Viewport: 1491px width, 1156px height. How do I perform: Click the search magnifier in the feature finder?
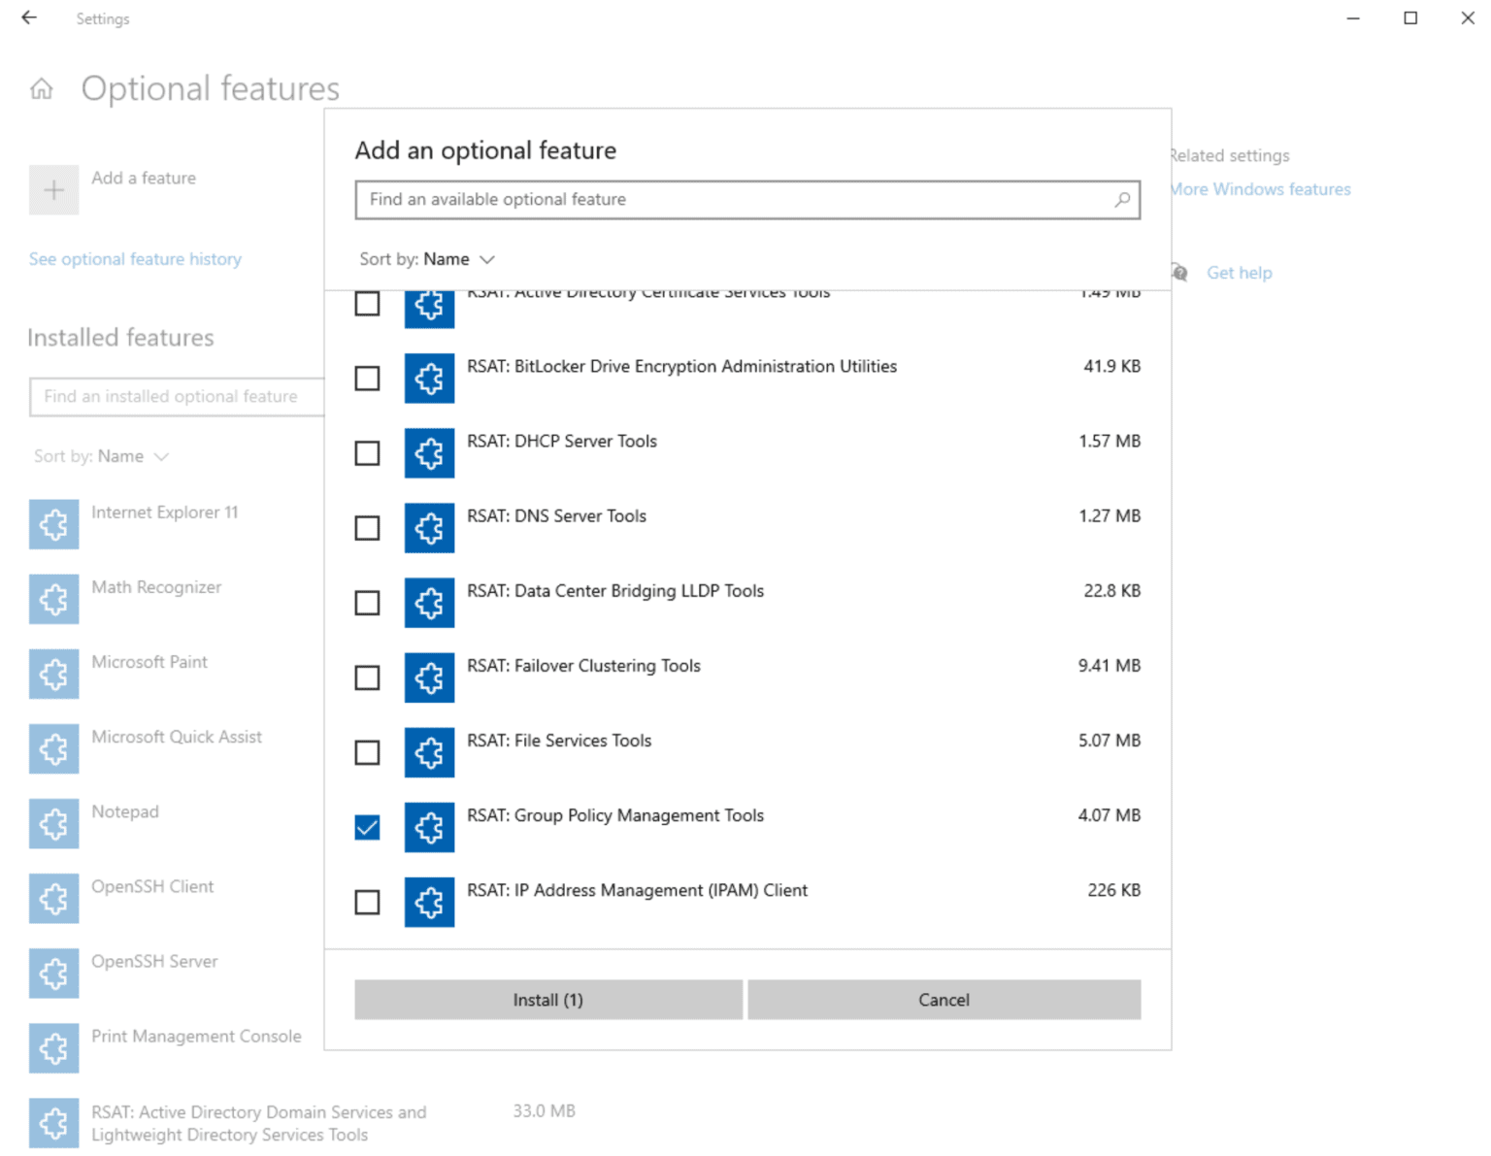(1122, 200)
